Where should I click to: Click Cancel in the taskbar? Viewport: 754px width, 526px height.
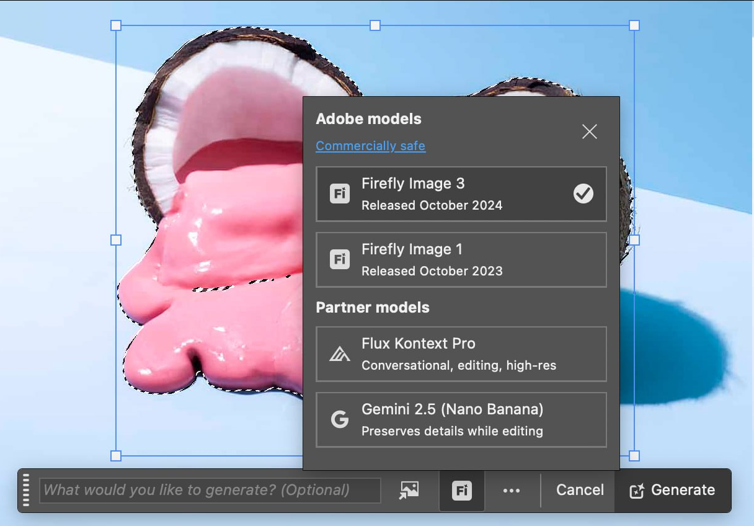580,490
